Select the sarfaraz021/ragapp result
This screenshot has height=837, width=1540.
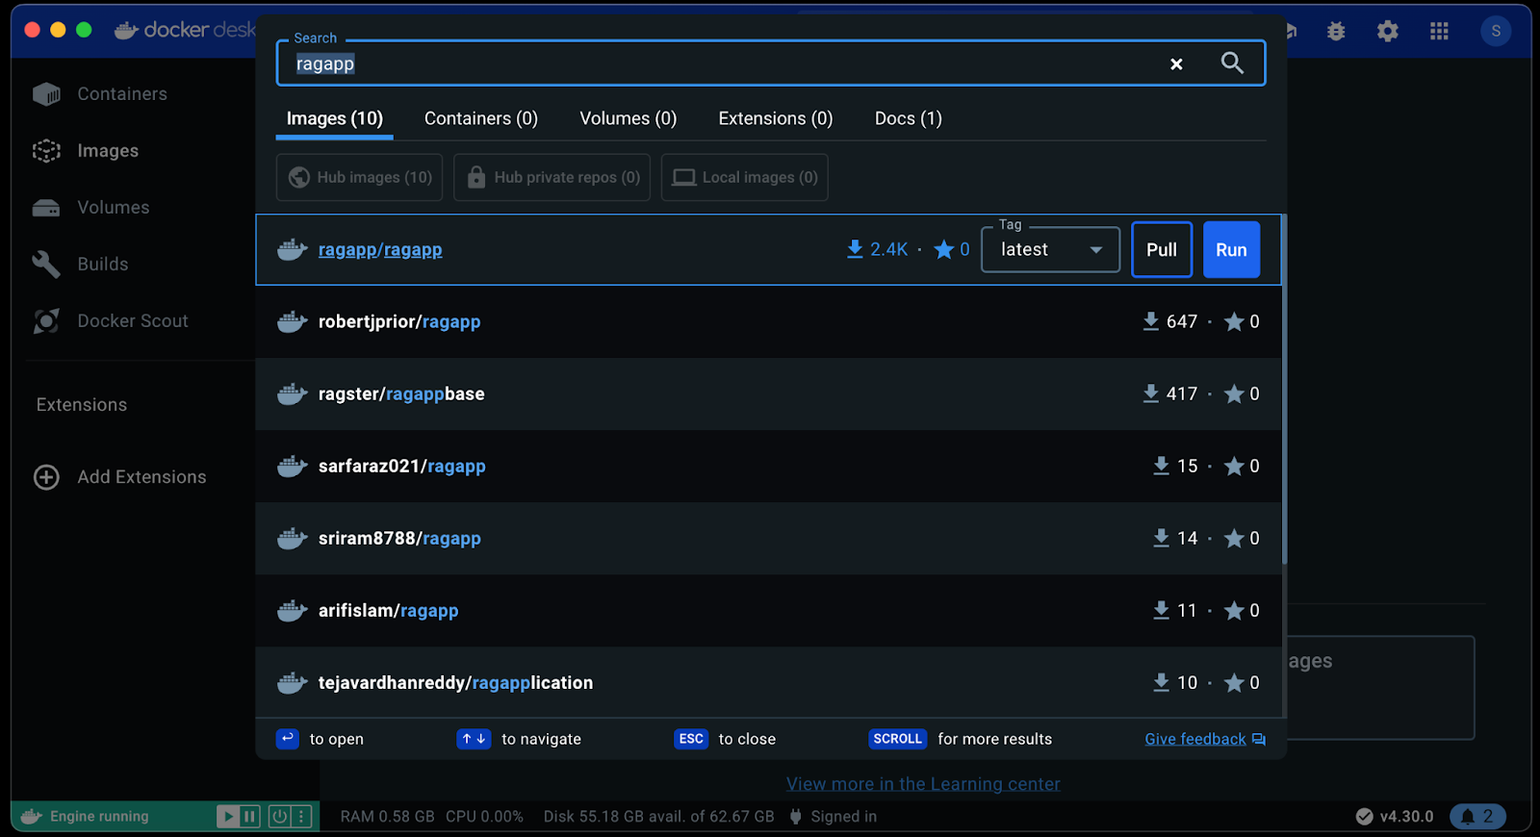(768, 467)
